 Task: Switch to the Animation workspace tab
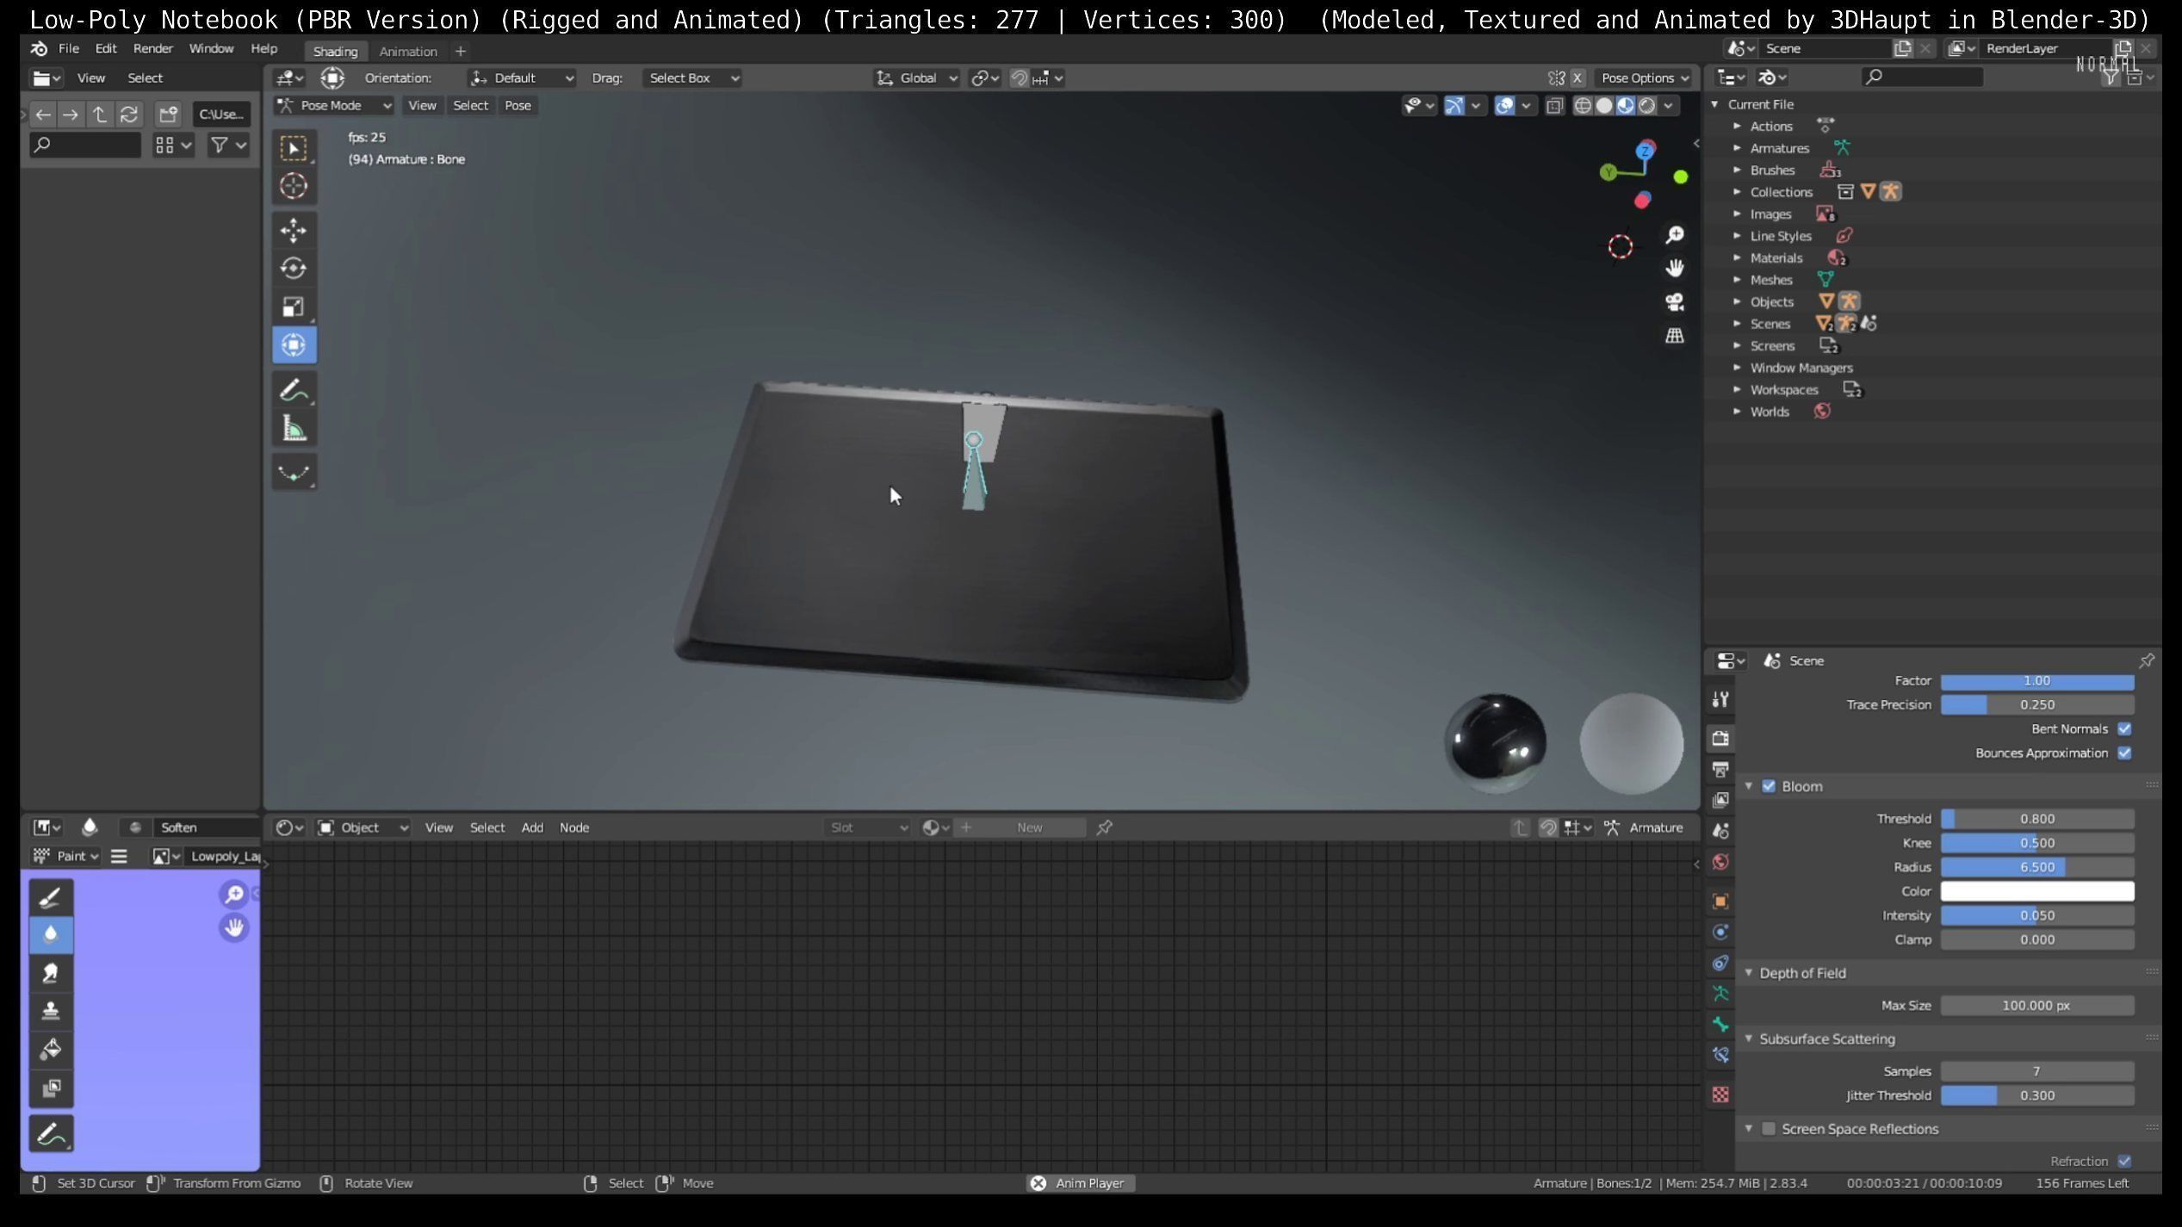[408, 51]
